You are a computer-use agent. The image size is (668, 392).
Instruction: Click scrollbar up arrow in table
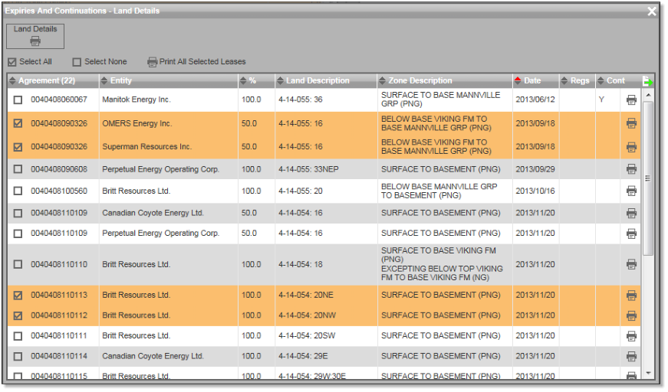(648, 95)
